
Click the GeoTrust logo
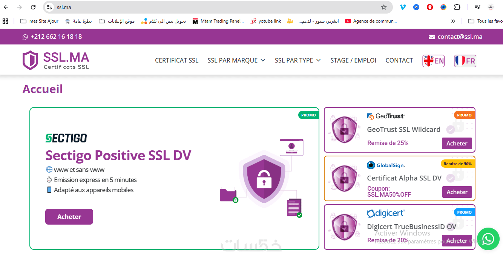click(x=386, y=116)
